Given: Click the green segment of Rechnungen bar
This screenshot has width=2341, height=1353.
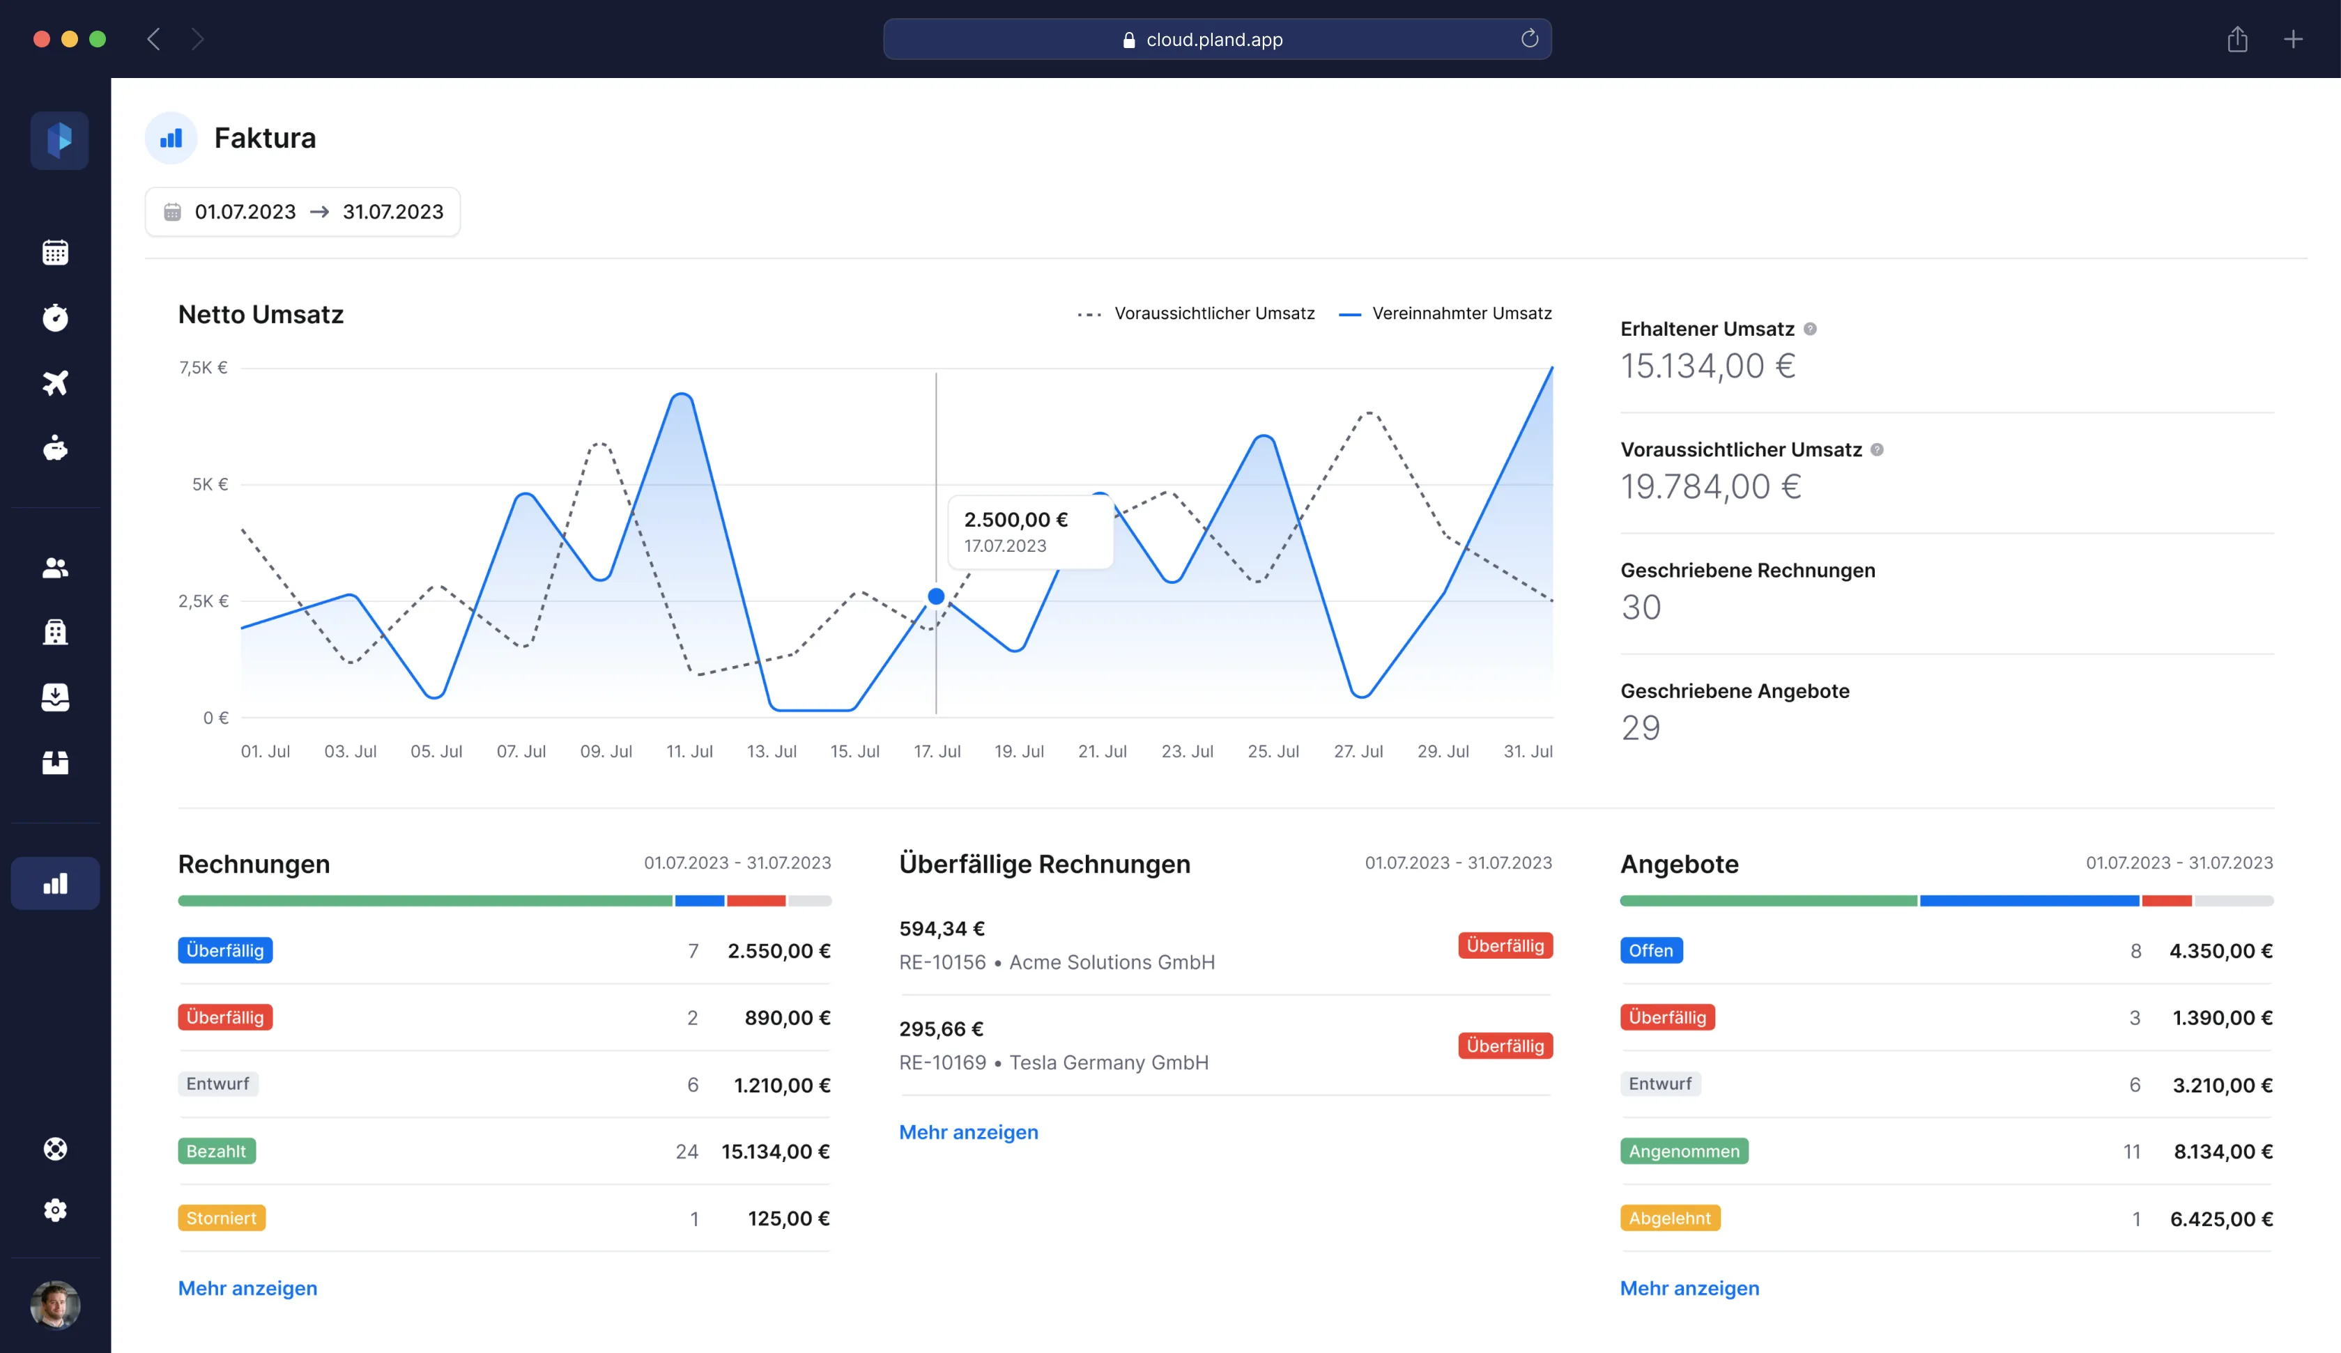Looking at the screenshot, I should (x=424, y=901).
